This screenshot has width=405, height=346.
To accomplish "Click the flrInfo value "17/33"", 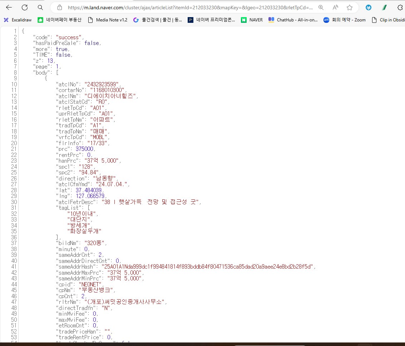I will 97,143.
